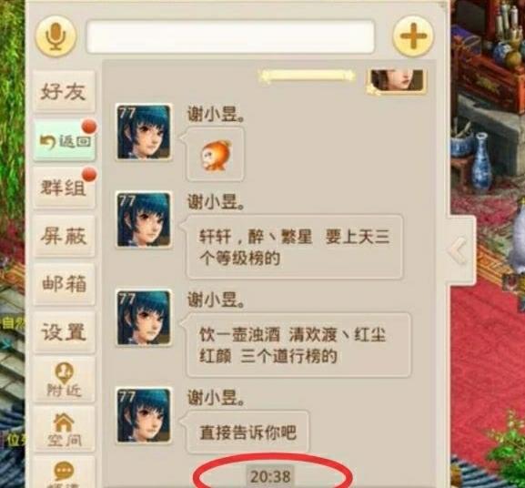
Task: Click 谢小昱's avatar beside the monkey emoji
Action: pyautogui.click(x=144, y=132)
